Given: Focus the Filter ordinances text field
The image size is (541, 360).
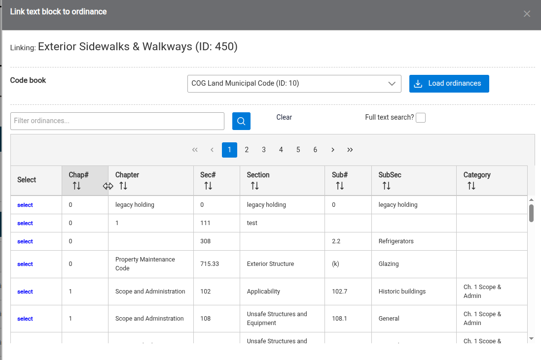Looking at the screenshot, I should [x=117, y=121].
